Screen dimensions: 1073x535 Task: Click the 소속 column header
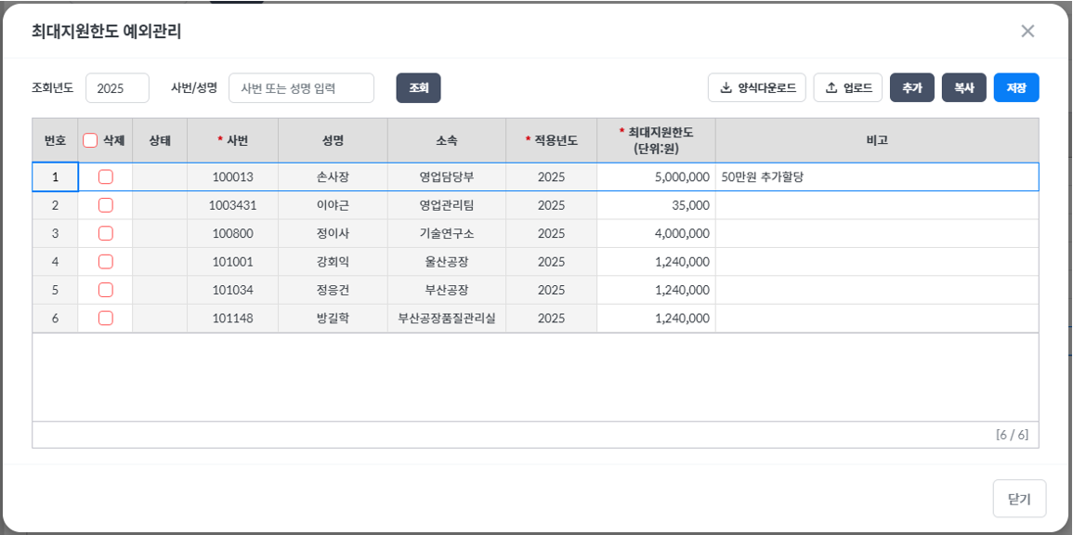pyautogui.click(x=447, y=140)
